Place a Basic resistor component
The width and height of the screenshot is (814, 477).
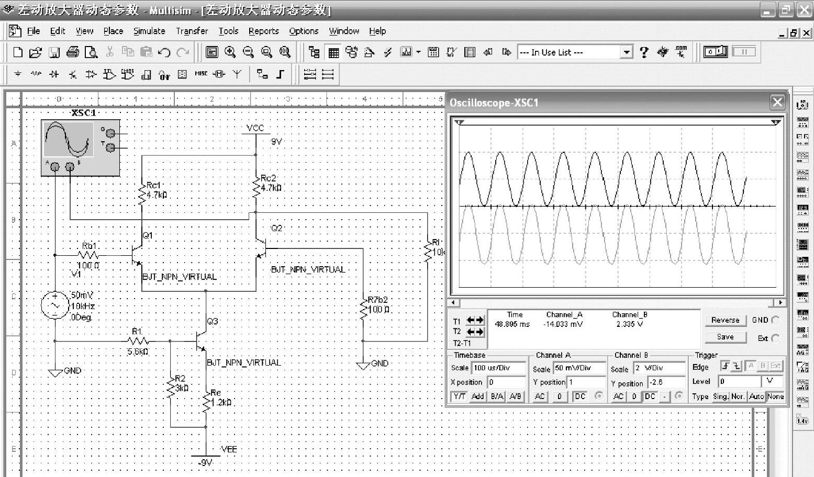pos(36,74)
